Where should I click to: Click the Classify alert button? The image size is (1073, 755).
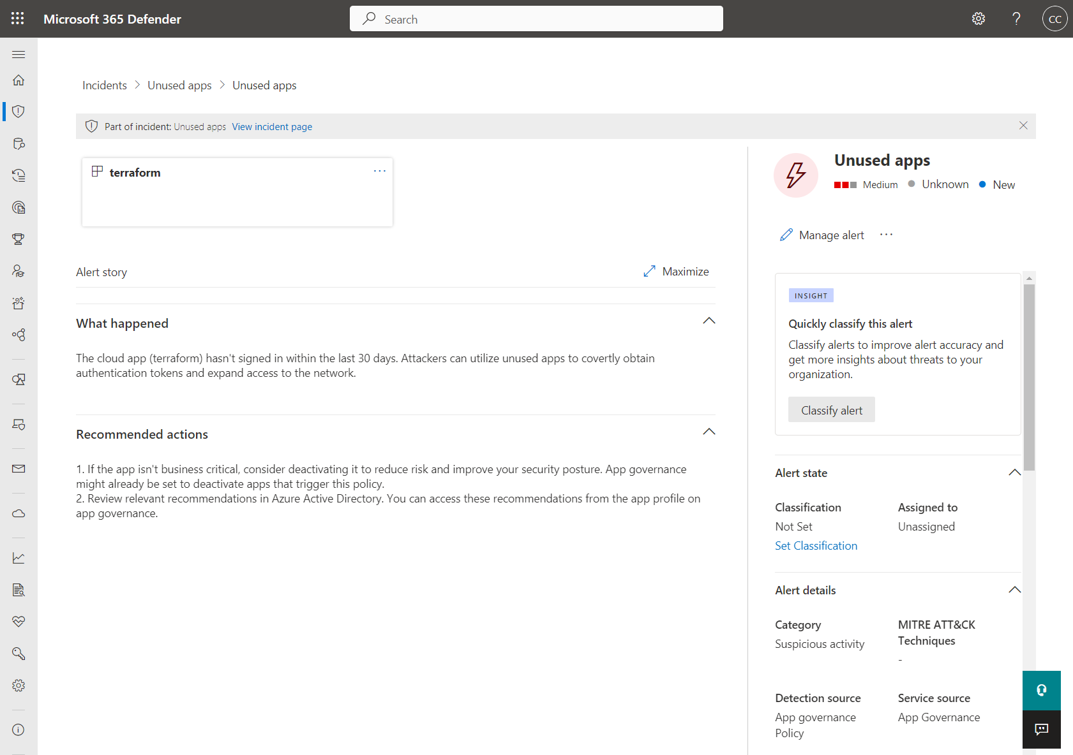point(832,410)
